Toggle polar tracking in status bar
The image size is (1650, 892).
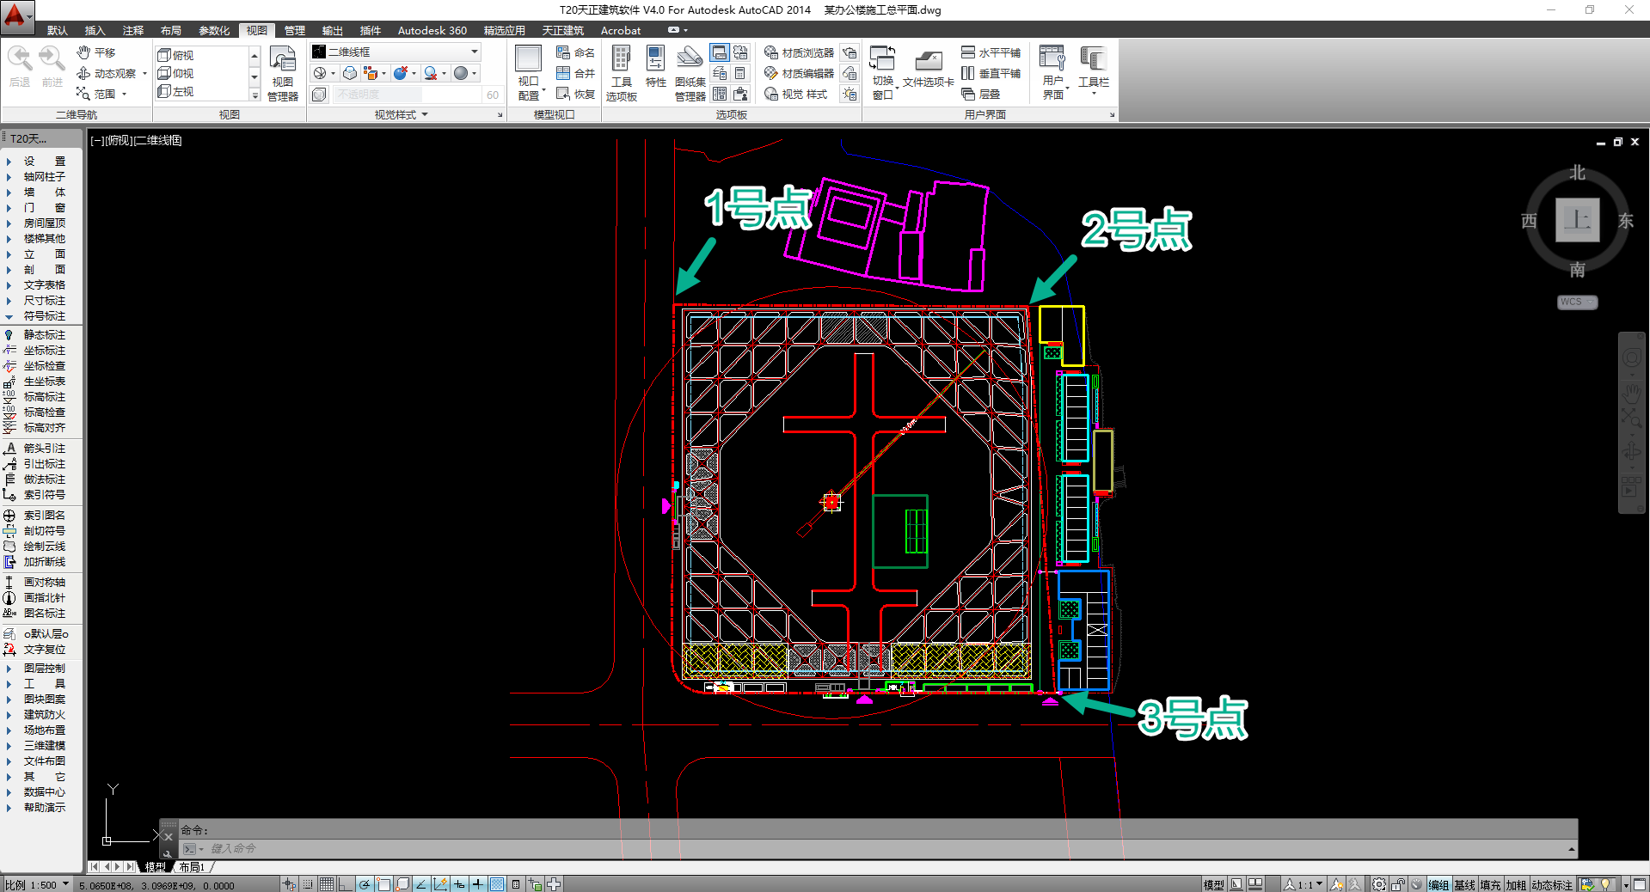[x=365, y=884]
